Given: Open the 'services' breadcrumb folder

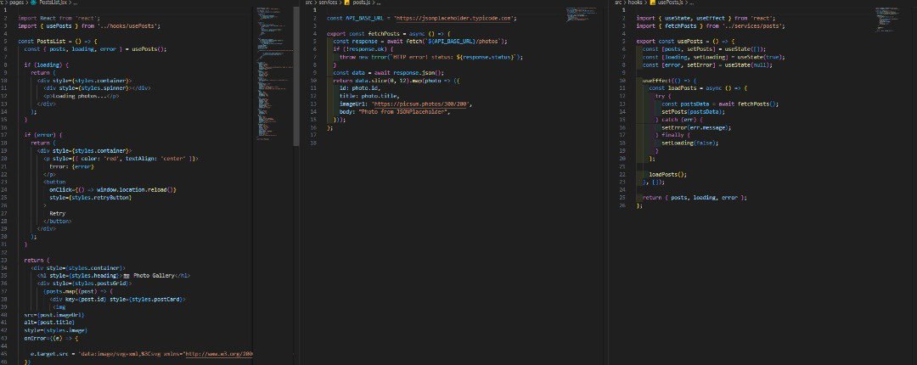Looking at the screenshot, I should pyautogui.click(x=328, y=3).
